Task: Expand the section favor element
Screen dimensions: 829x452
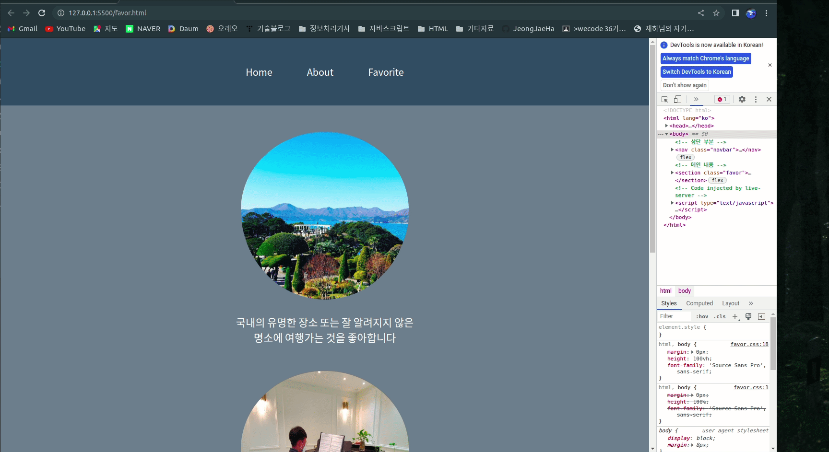Action: pyautogui.click(x=672, y=173)
